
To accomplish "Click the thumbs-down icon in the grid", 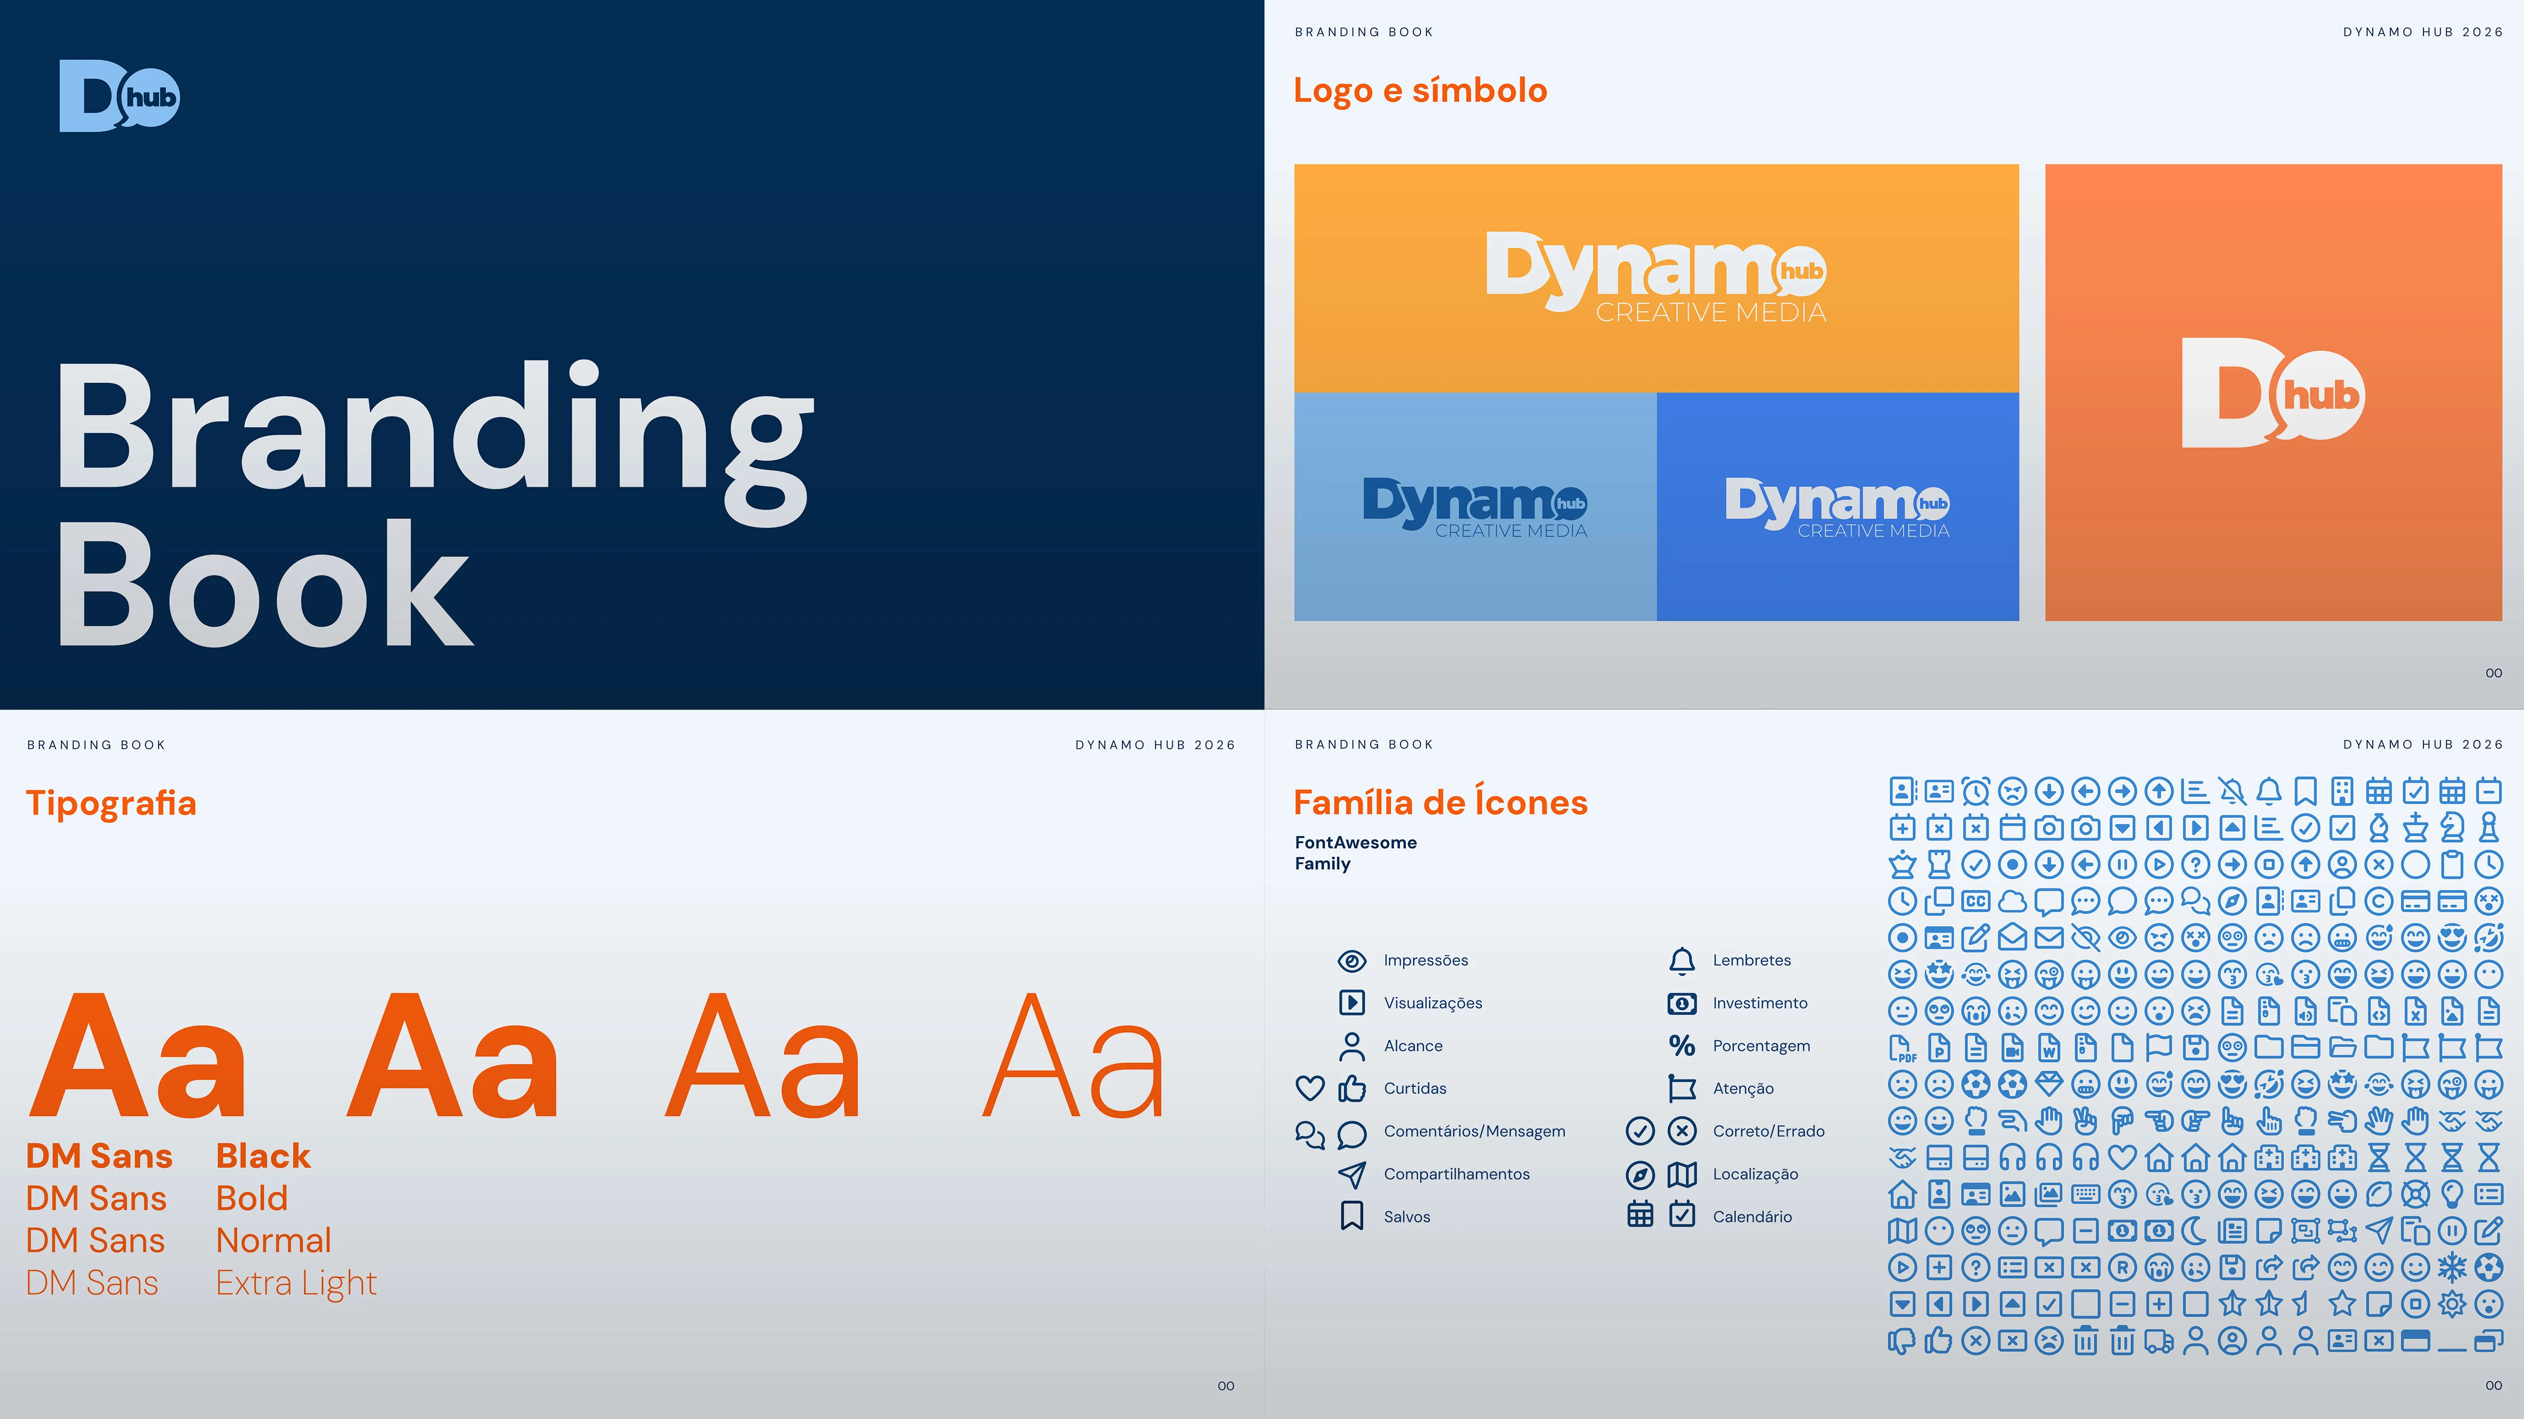I will coord(1902,1341).
